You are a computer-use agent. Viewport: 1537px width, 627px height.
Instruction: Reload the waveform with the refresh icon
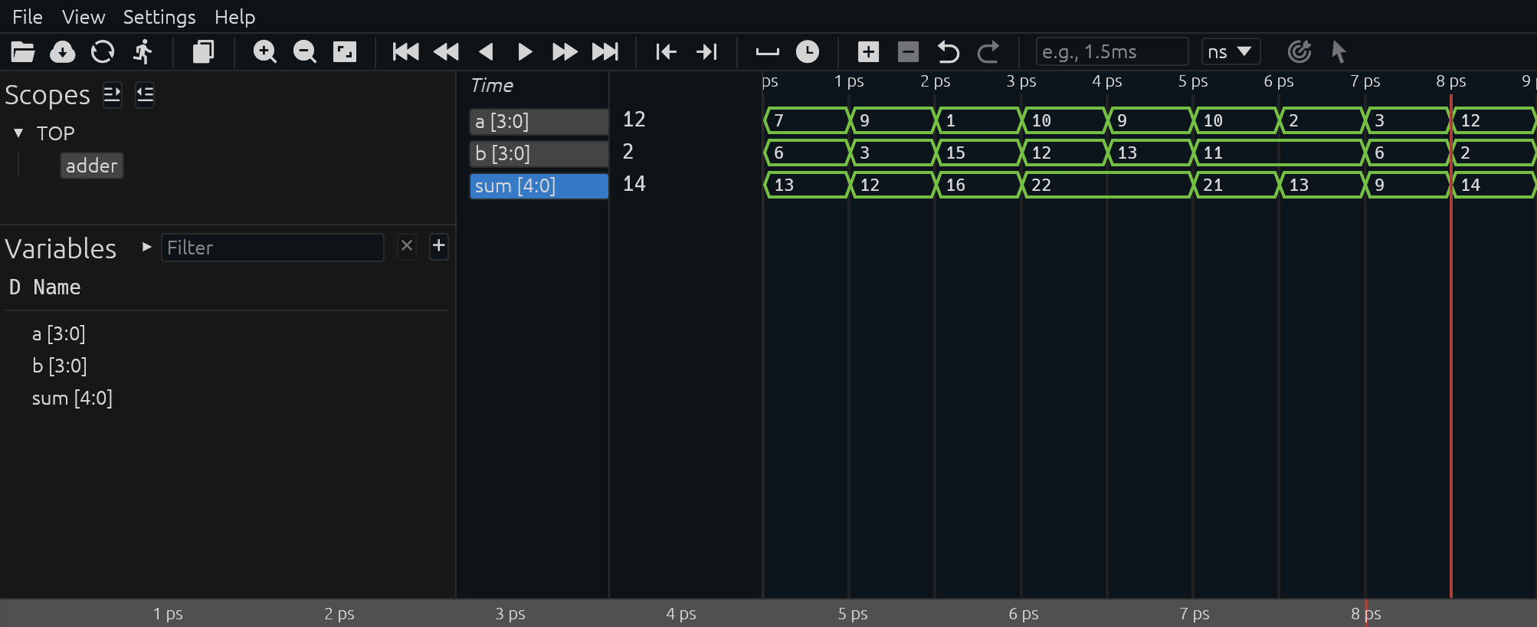103,52
